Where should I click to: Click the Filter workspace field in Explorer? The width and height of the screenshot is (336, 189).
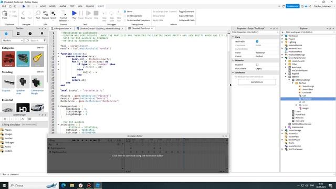click(x=309, y=32)
